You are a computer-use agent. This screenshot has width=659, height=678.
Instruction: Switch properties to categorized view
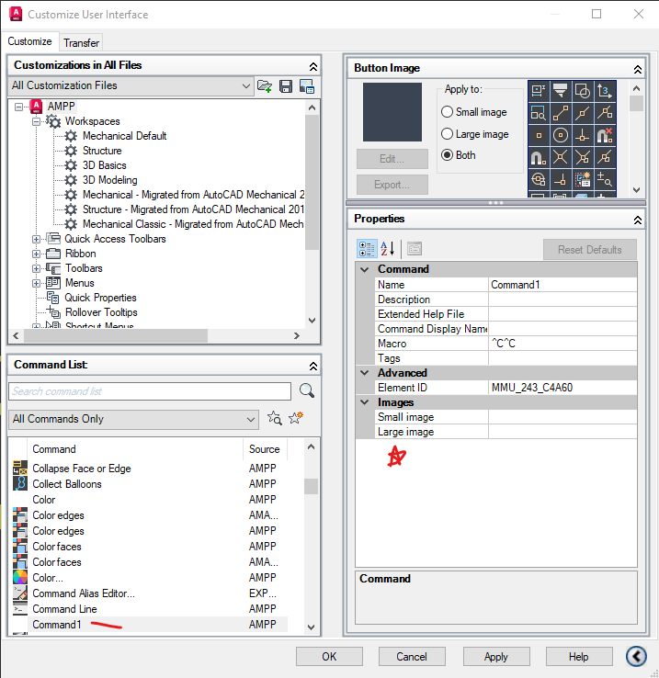point(367,249)
